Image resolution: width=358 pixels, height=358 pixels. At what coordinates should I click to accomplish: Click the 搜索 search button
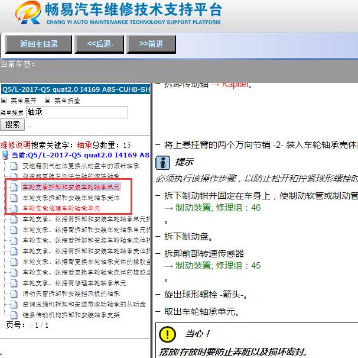12,125
